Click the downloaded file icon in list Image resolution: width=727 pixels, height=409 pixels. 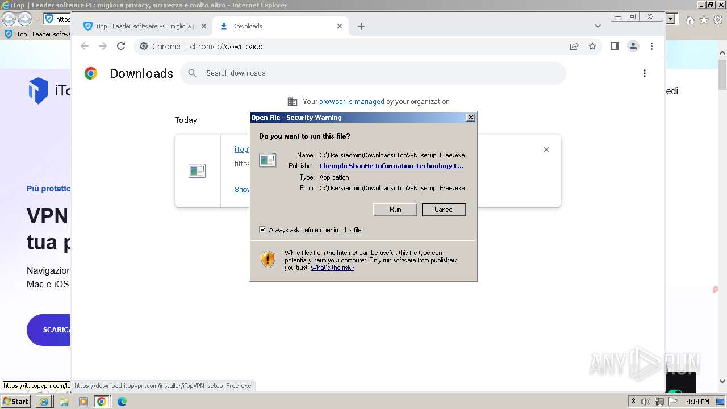click(197, 170)
